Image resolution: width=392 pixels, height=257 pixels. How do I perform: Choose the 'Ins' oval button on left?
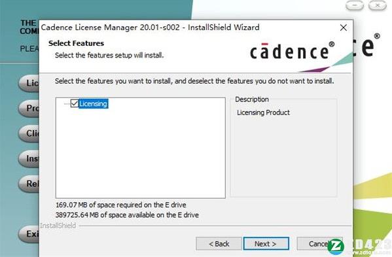pos(29,158)
